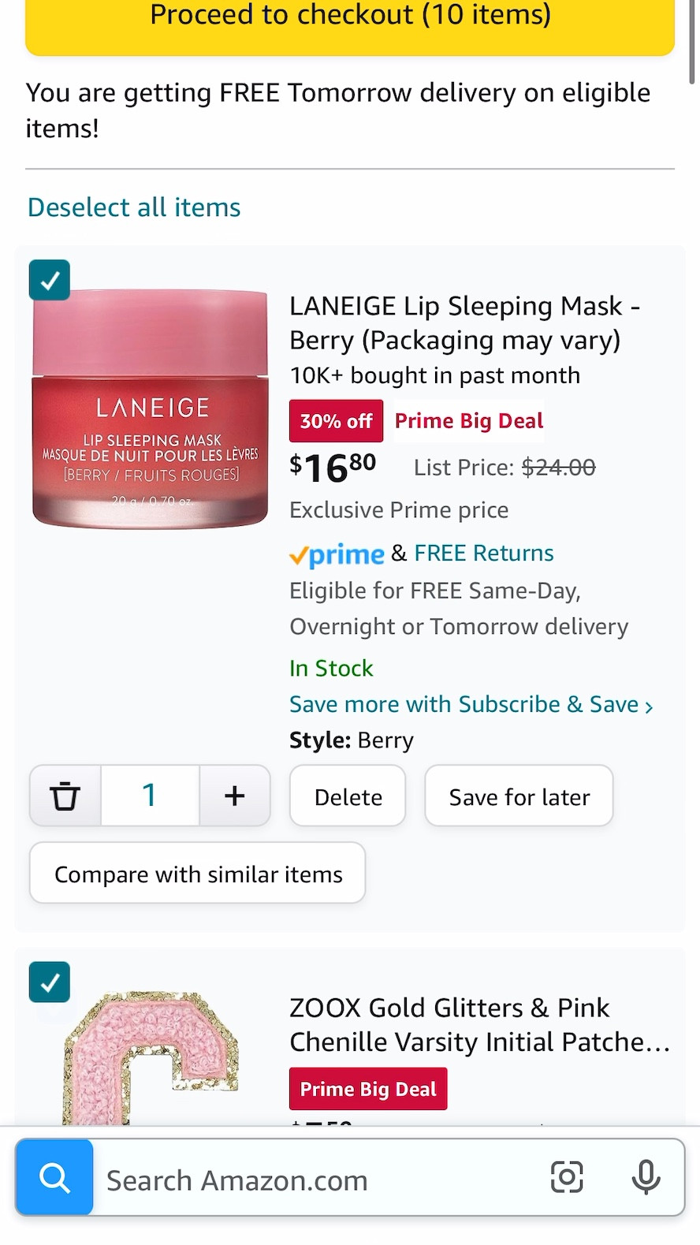The image size is (700, 1245).
Task: Tap the camera visual search icon
Action: (567, 1177)
